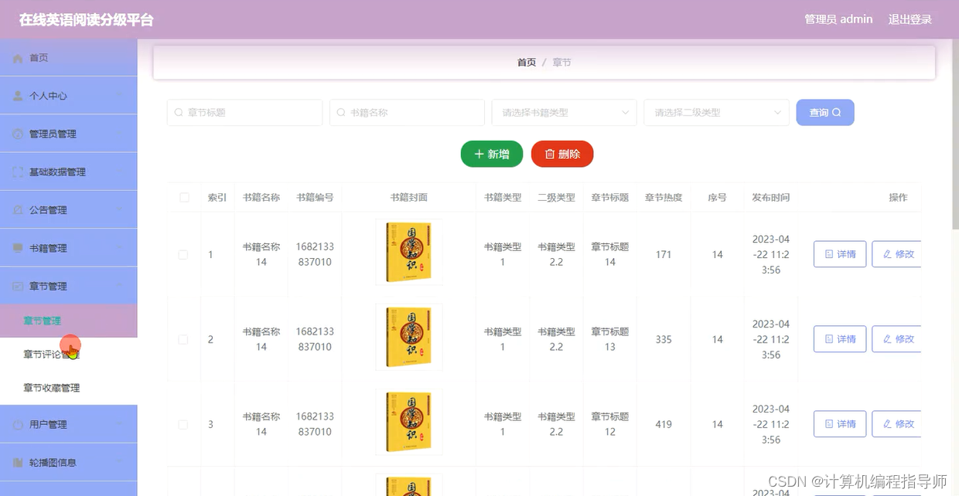Click the green 新增 button

click(x=492, y=155)
